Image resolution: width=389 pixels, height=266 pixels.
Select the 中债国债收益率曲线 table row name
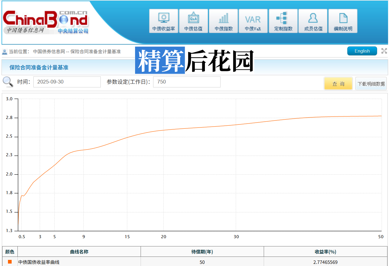tap(39, 262)
